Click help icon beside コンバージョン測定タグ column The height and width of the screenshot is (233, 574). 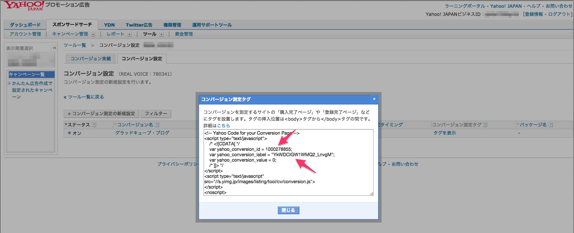(485, 125)
